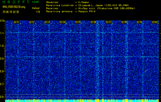Image resolution: width=161 pixels, height=102 pixels.
Task: Click the 0233 time marker
Action: pyautogui.click(x=47, y=22)
